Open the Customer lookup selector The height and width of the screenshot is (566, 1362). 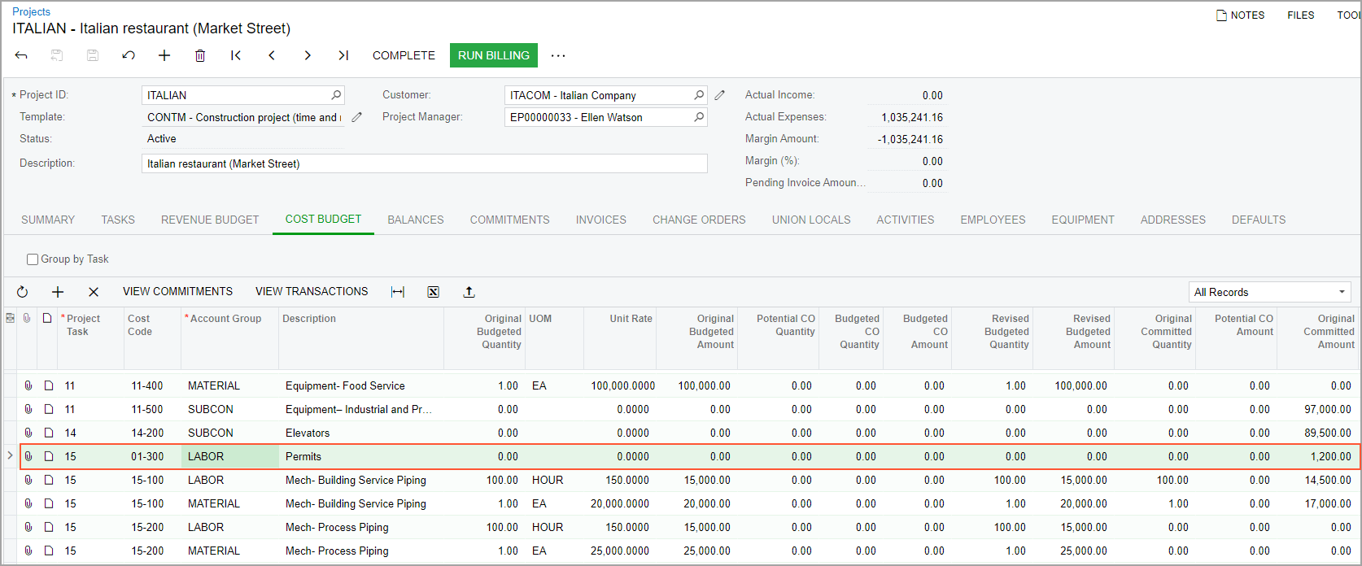(x=699, y=95)
